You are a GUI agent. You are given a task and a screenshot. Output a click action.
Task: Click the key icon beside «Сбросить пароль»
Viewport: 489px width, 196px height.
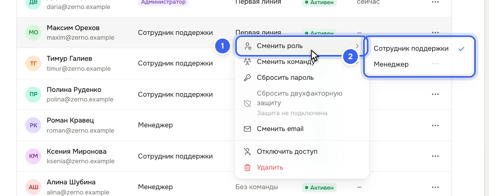[x=247, y=78]
